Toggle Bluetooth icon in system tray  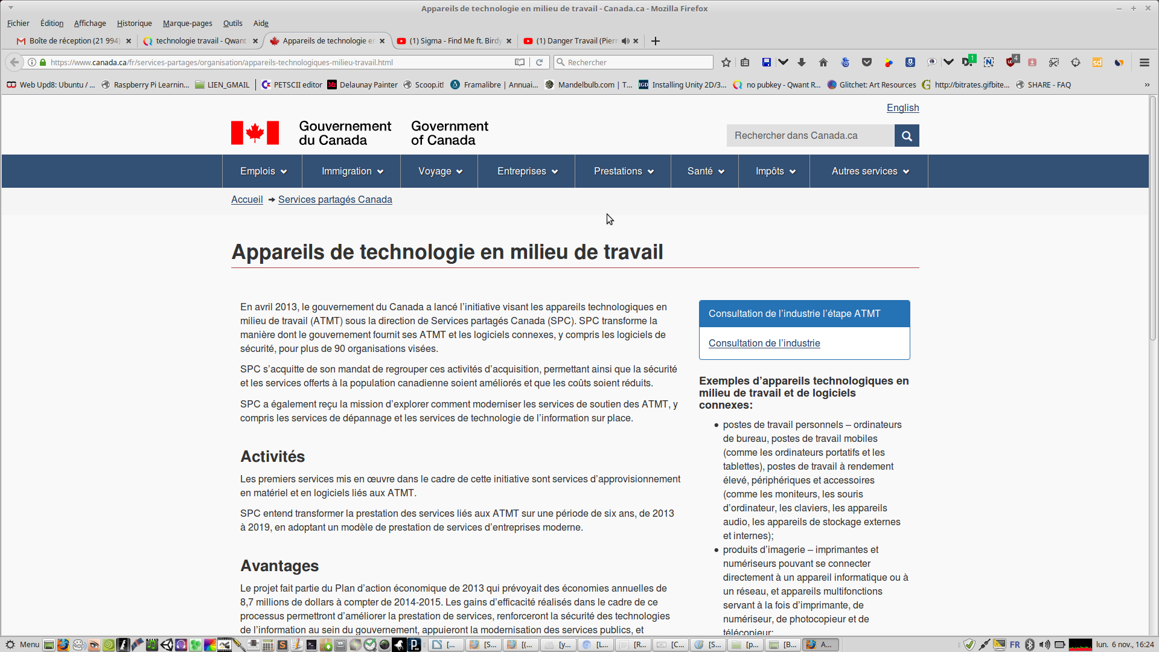[1030, 645]
